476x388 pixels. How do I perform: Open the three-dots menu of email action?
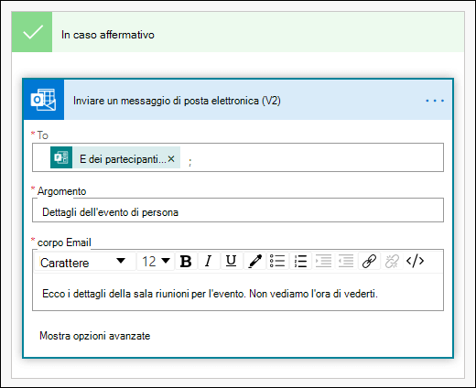click(x=435, y=101)
